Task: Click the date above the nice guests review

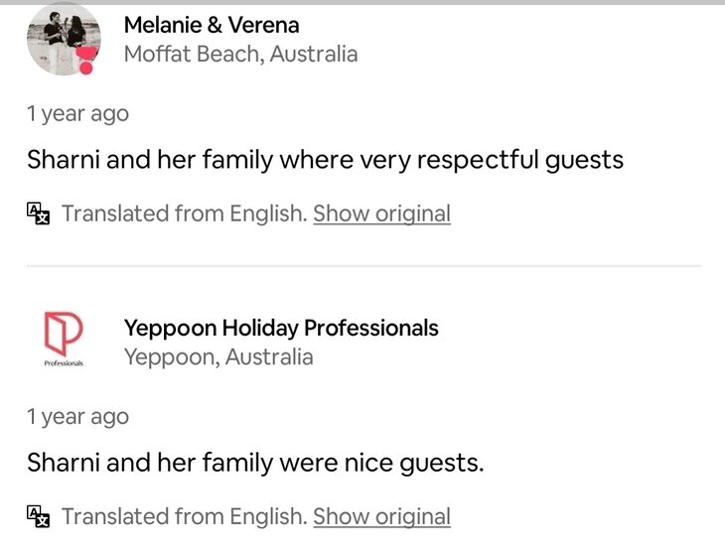Action: 77,416
